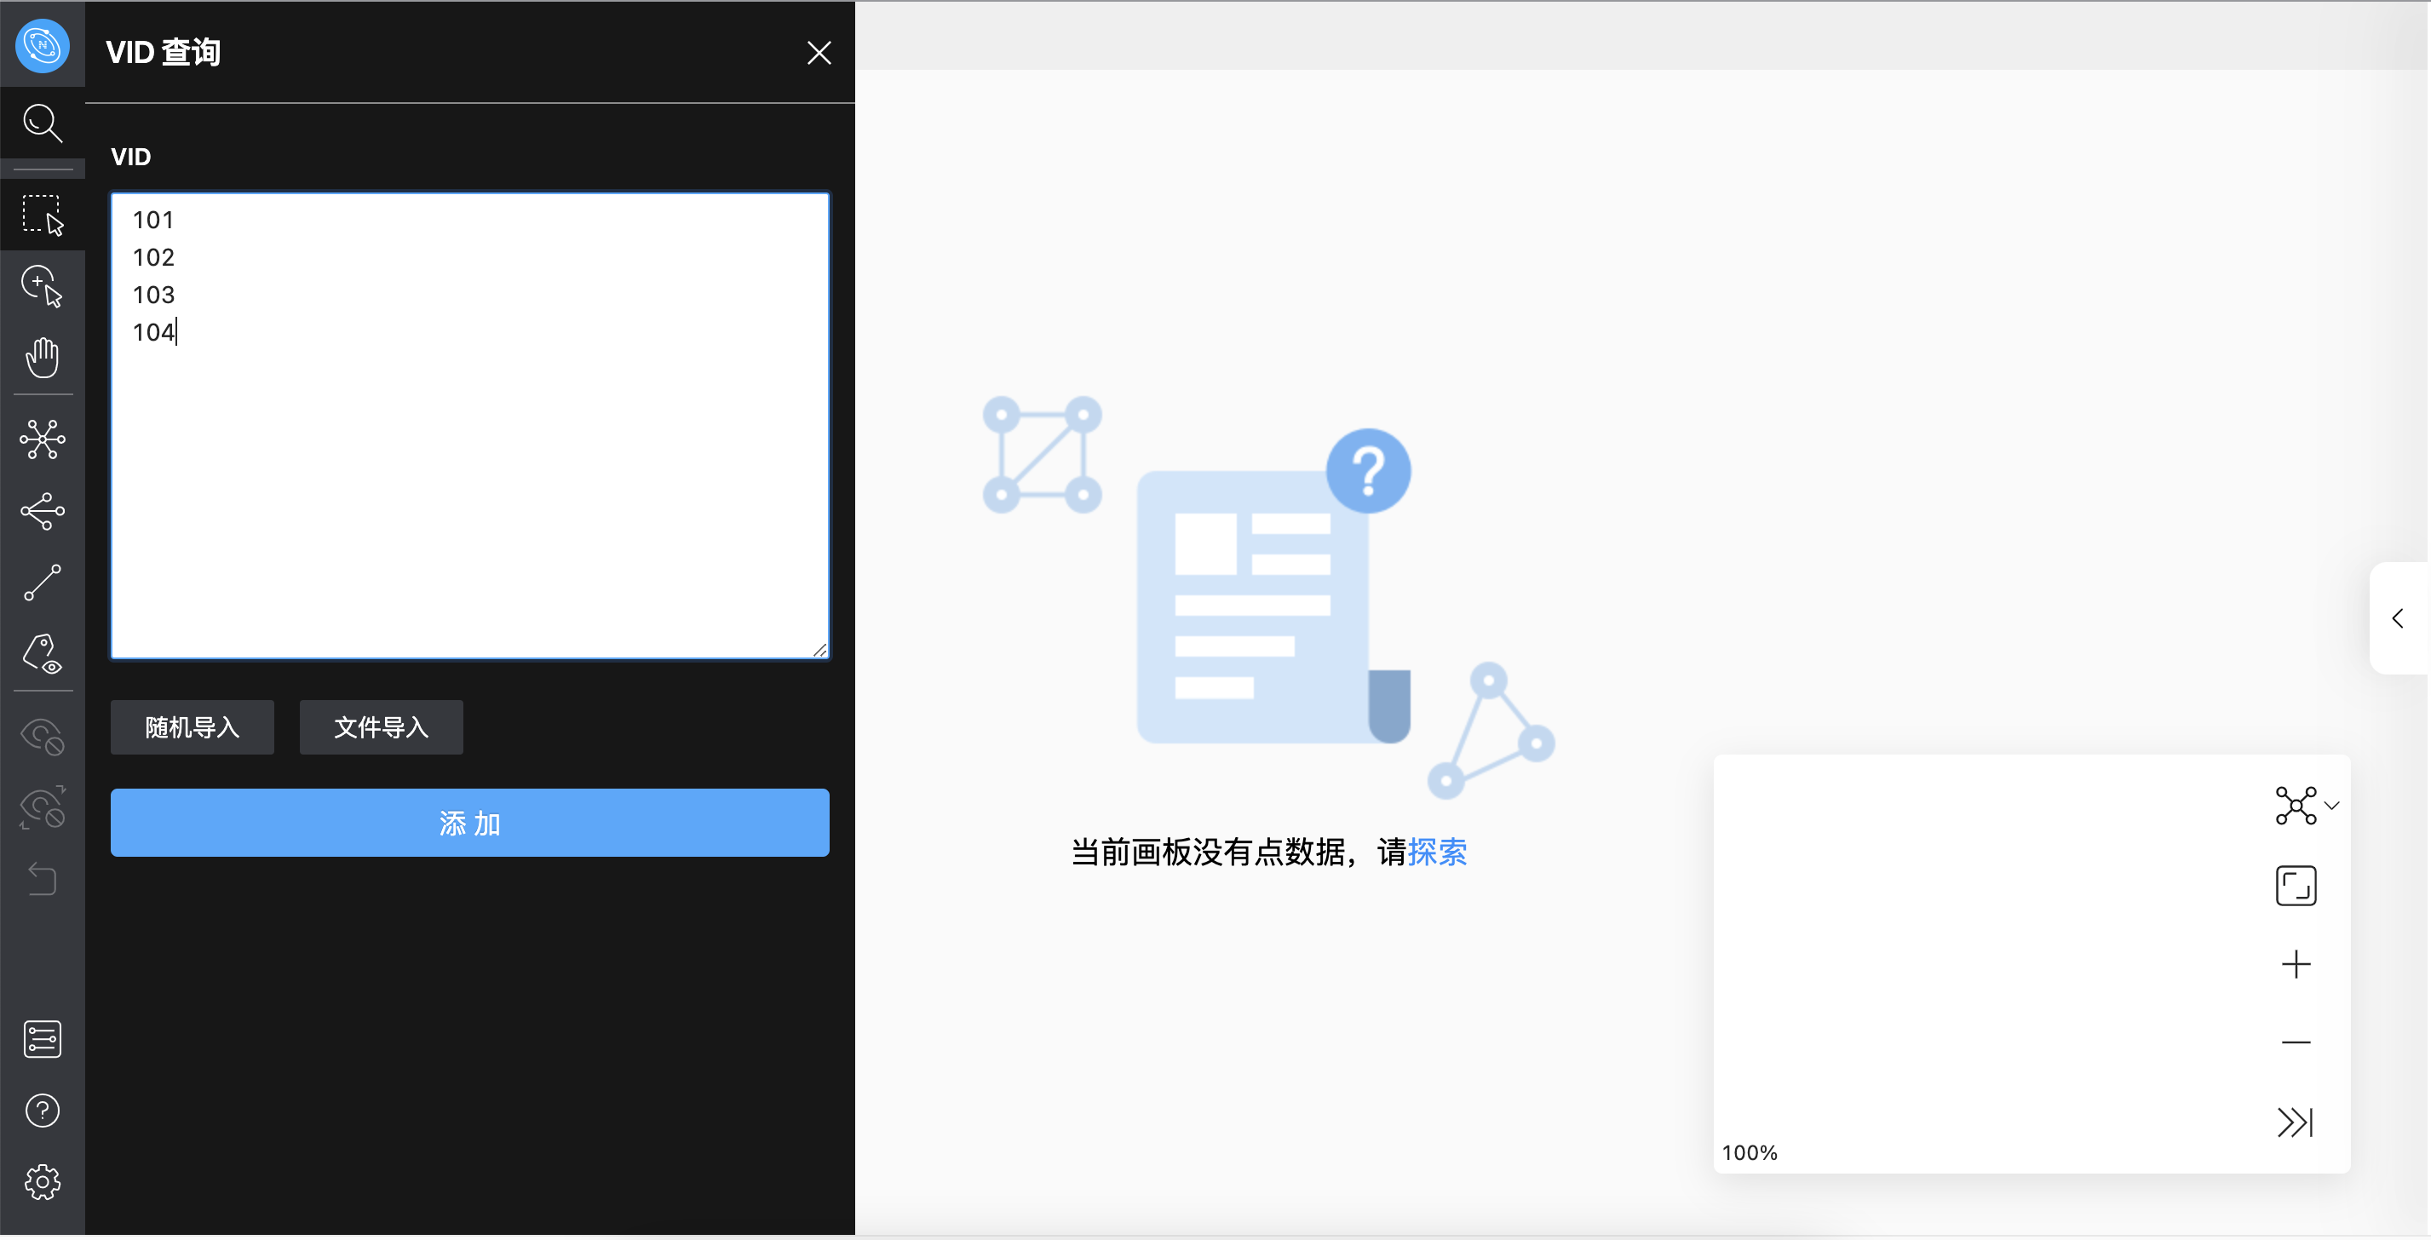
Task: Zoom in with the plus icon
Action: [2296, 963]
